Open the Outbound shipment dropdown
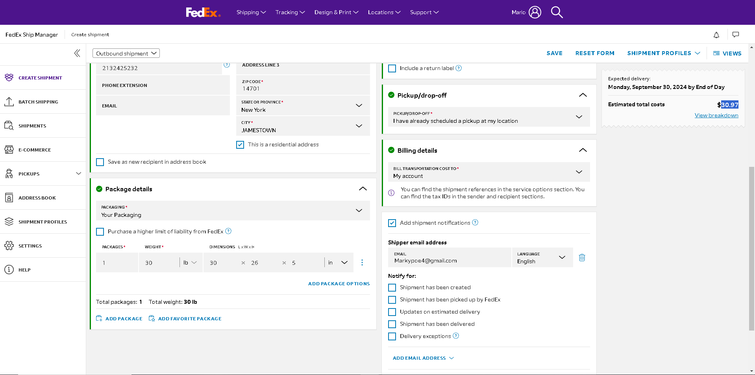Image resolution: width=755 pixels, height=375 pixels. click(126, 53)
